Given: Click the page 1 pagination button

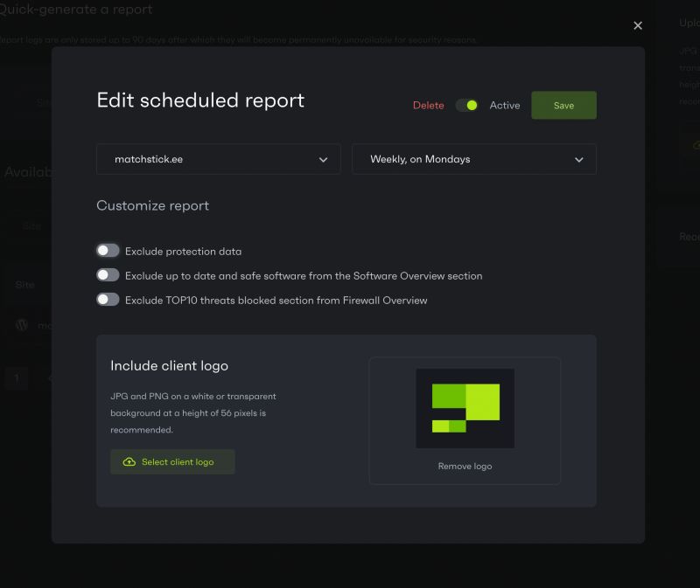Looking at the screenshot, I should click(16, 377).
